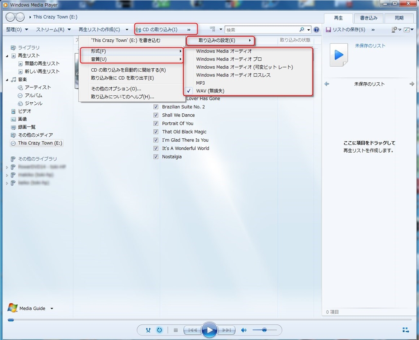
Task: Choose Windows Media オーディオ (可変ビット レート)
Action: click(248, 67)
